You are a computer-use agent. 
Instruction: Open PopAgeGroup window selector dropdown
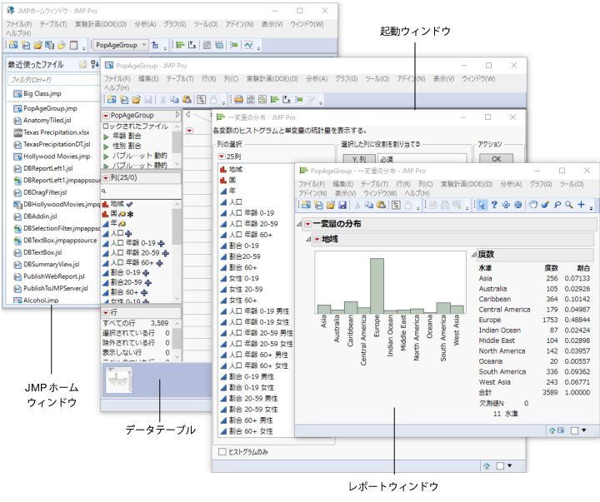pos(121,45)
